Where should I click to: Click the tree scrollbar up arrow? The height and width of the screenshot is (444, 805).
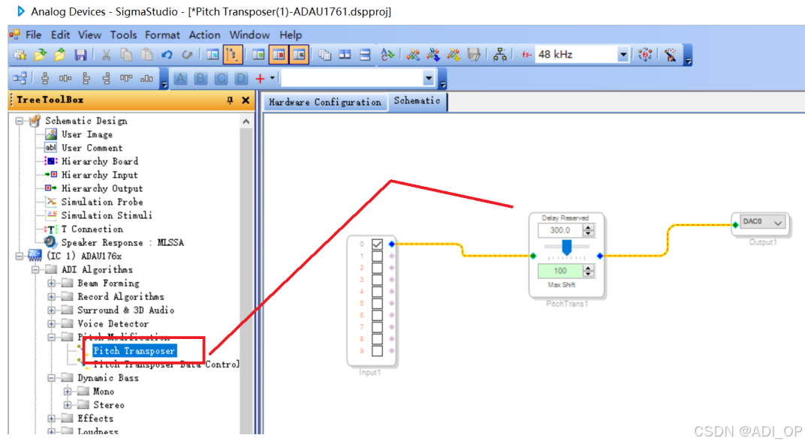click(246, 121)
